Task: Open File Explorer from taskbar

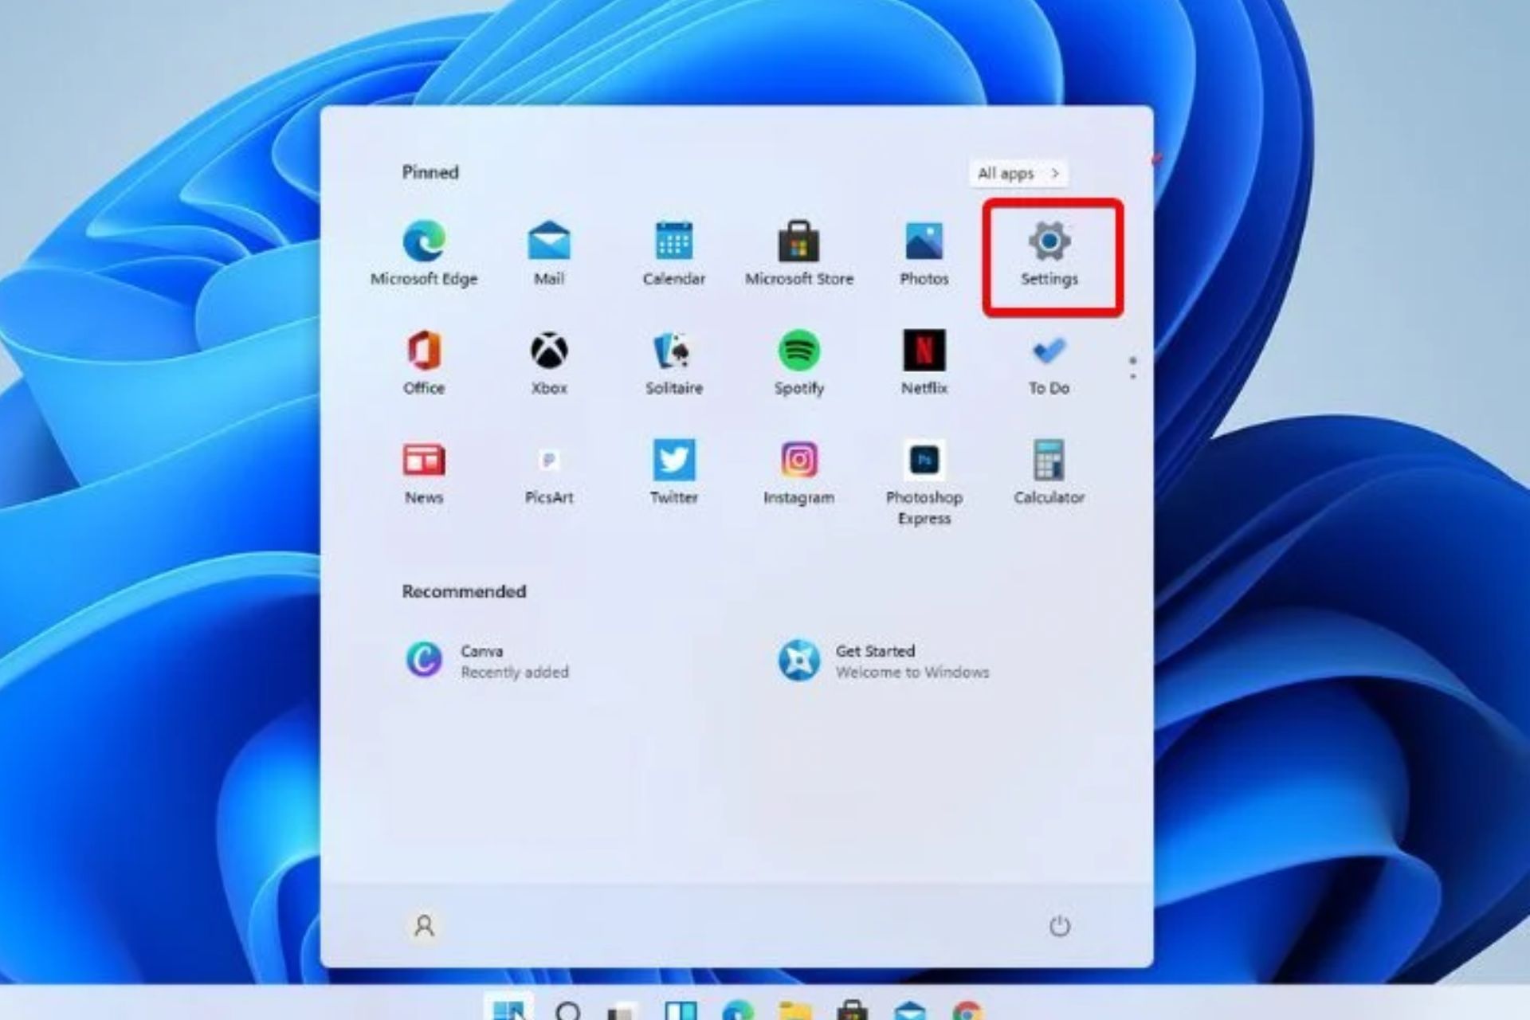Action: coord(795,1010)
